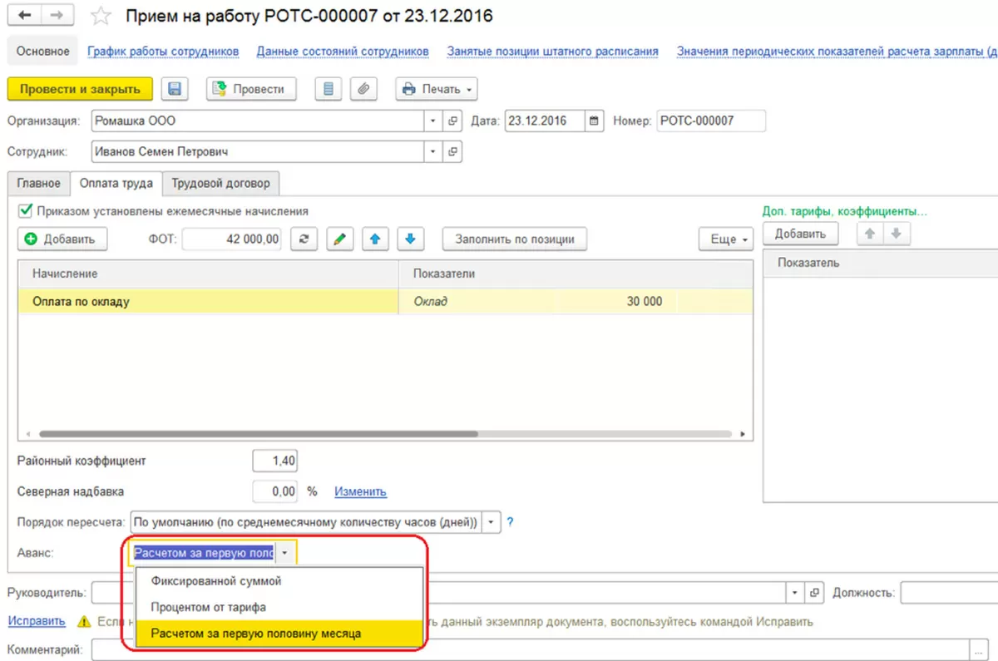Screen dimensions: 998x661
Task: Edit accrual with green pencil icon
Action: pos(339,239)
